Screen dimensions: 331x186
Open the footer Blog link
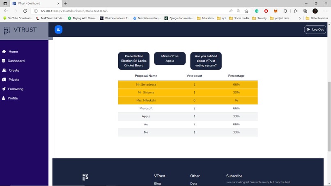coord(157,184)
